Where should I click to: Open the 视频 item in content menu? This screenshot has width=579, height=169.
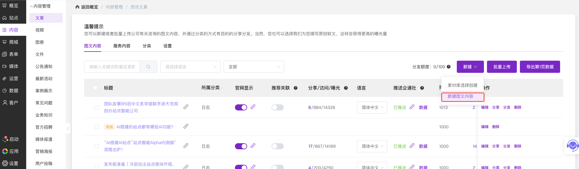40,30
